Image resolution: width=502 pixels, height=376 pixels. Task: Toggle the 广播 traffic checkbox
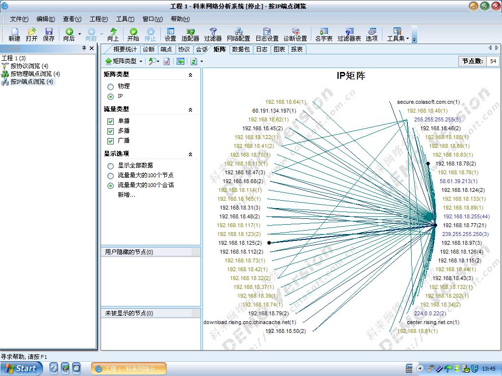tap(111, 141)
